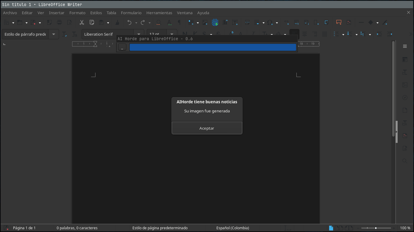Click the Track Changes document icon
414x232 pixels.
(349, 22)
